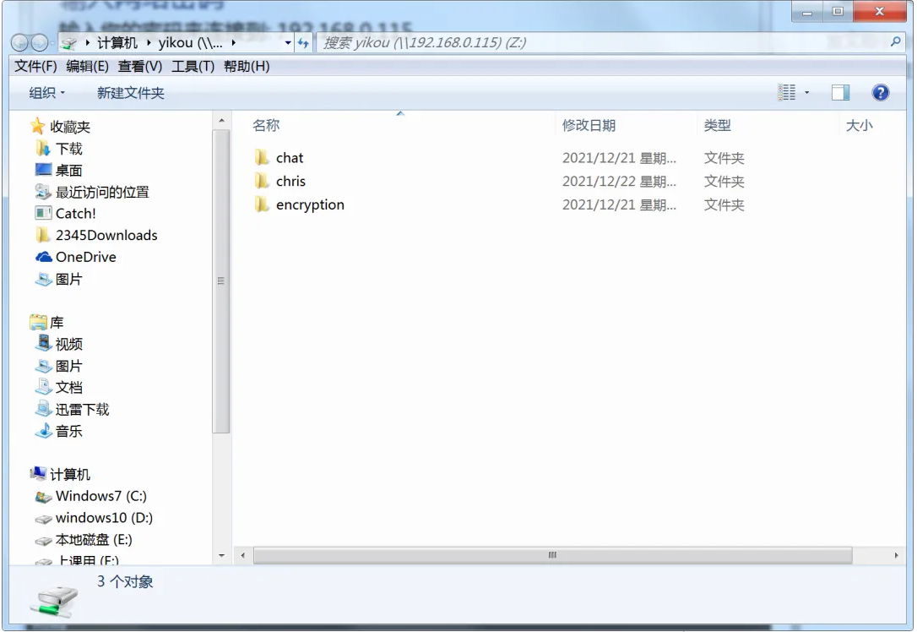
Task: Toggle the preview pane icon
Action: (x=840, y=92)
